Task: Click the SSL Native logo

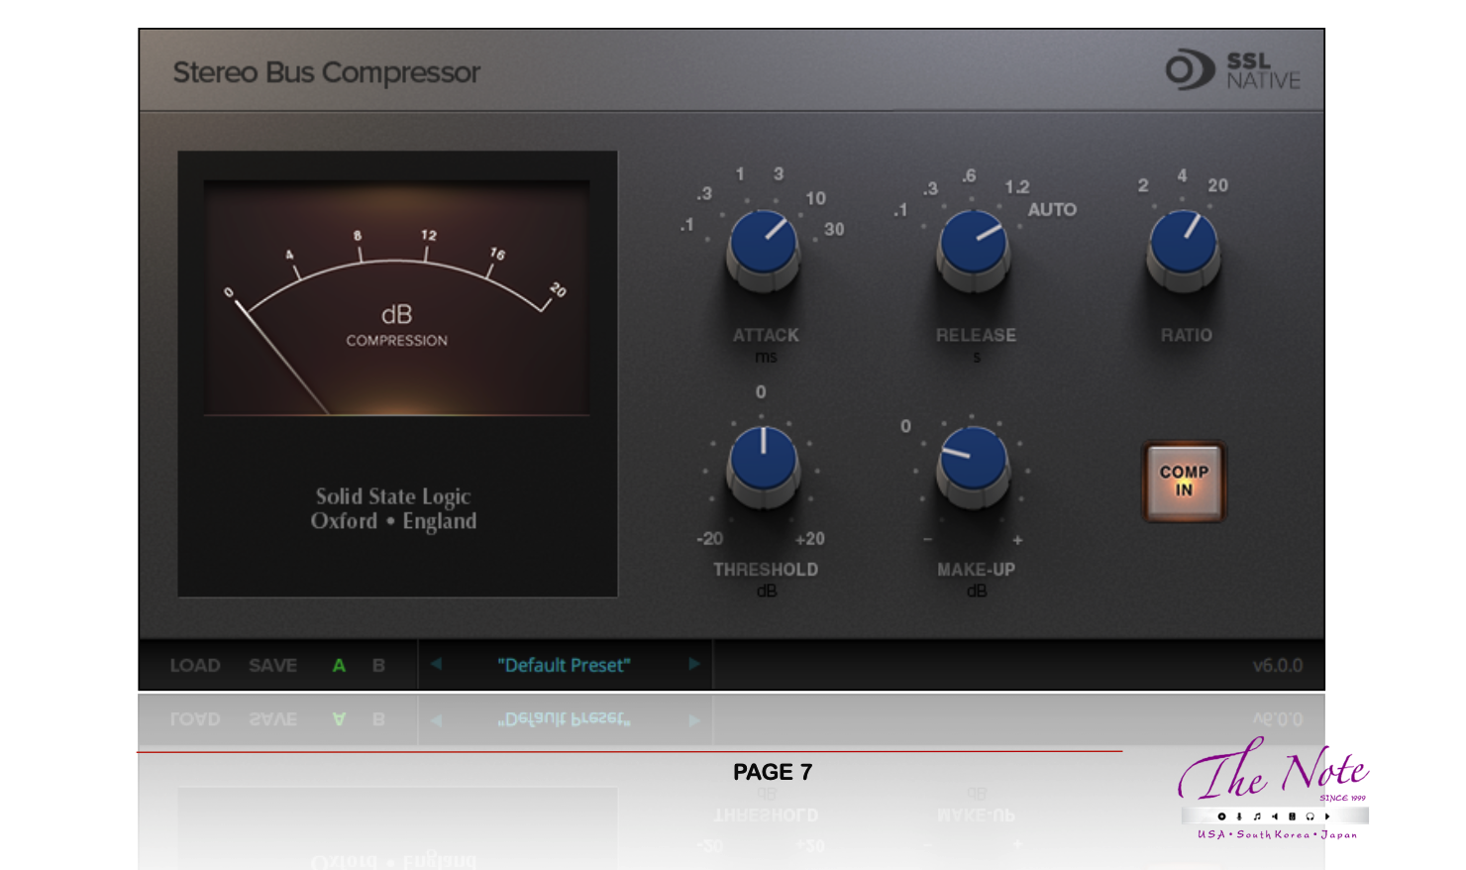Action: [x=1233, y=71]
